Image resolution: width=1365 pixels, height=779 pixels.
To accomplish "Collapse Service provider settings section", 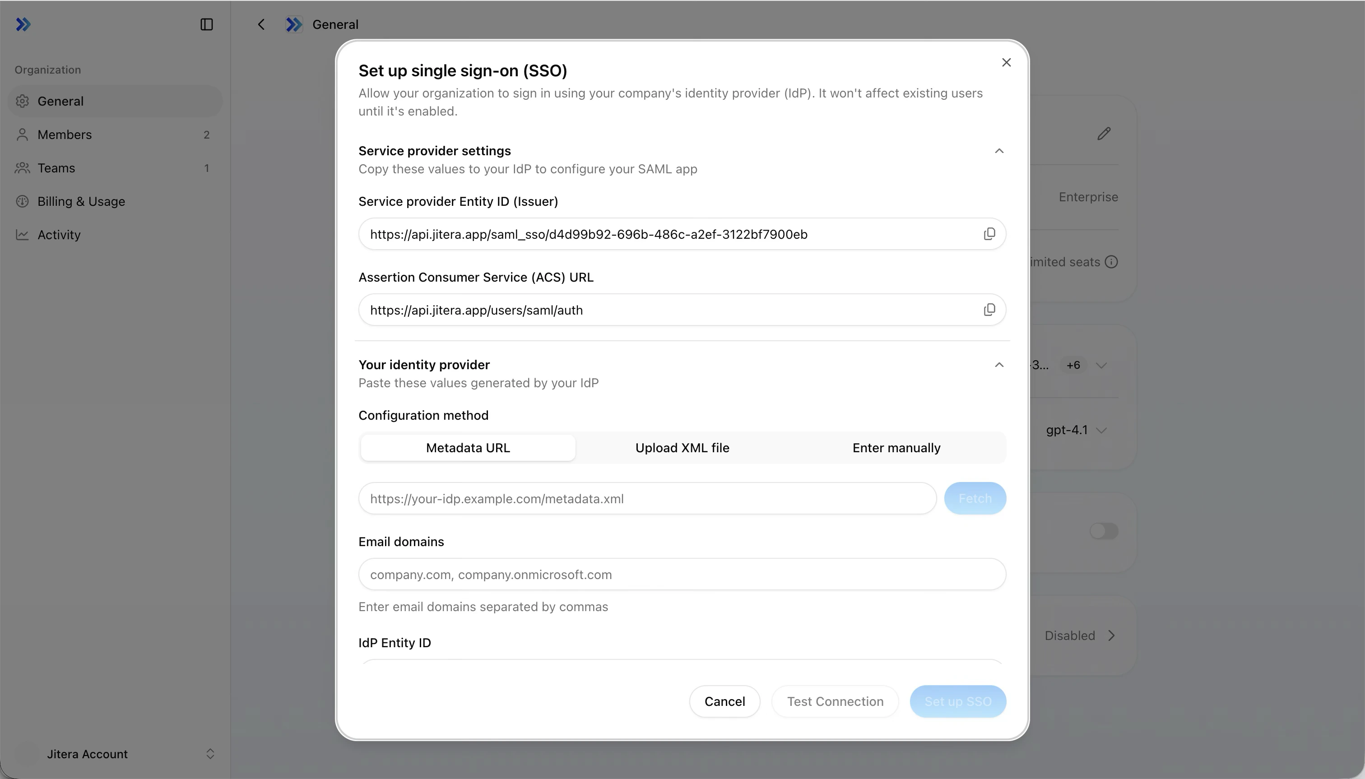I will pyautogui.click(x=998, y=151).
